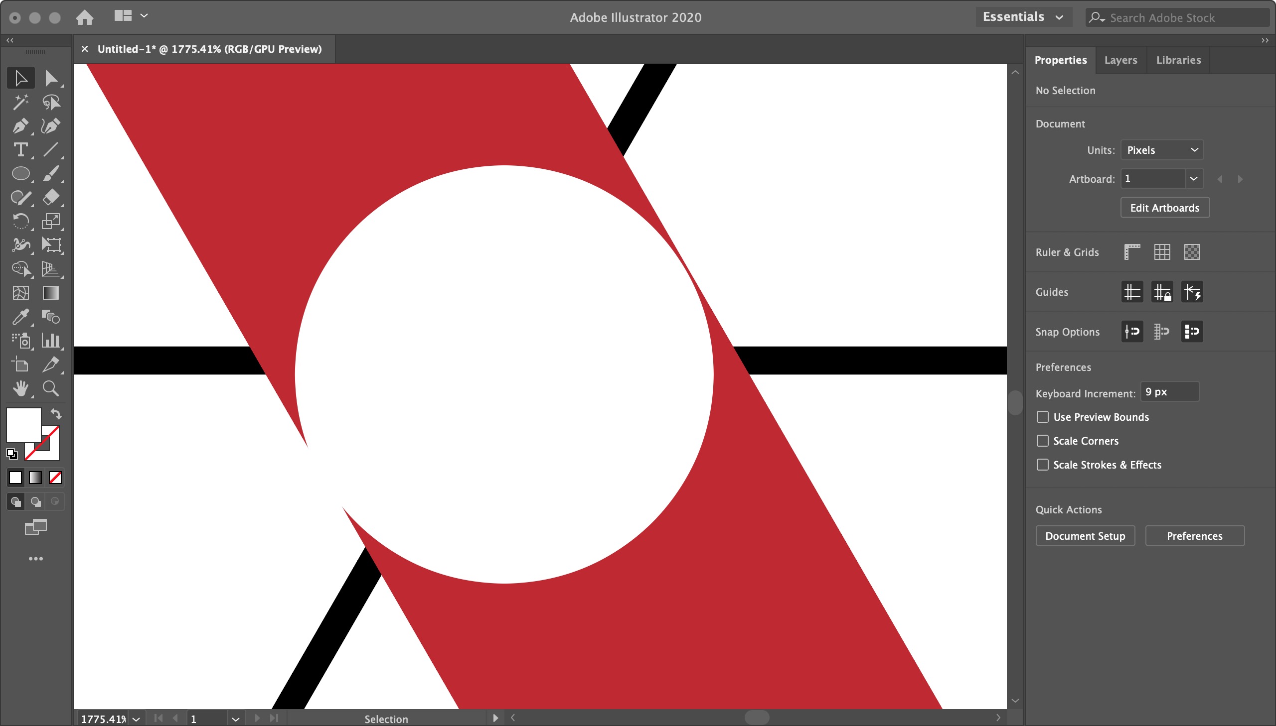Open the Gradient tool
Screen dimensions: 1276x726
click(50, 293)
